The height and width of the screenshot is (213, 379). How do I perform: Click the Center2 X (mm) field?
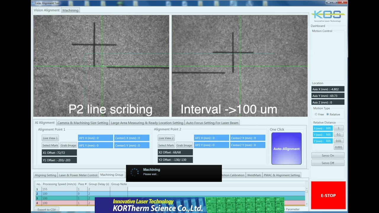point(248,138)
